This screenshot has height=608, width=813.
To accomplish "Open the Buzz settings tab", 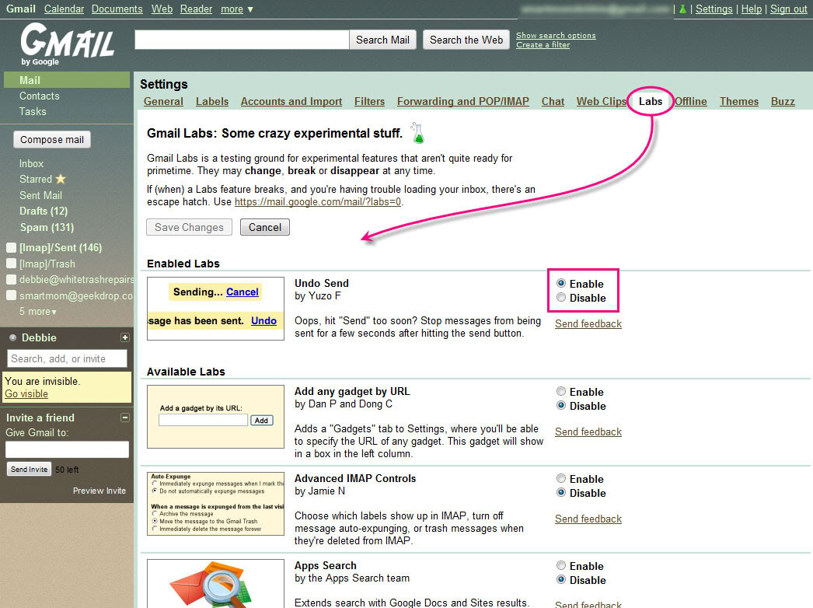I will 783,102.
